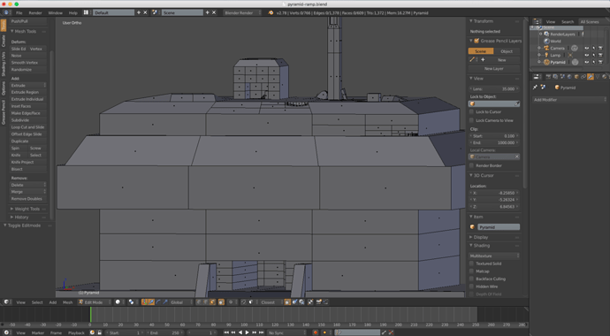Screen dimensions: 610x336
Task: Click the Subdivide button
Action: [28, 120]
